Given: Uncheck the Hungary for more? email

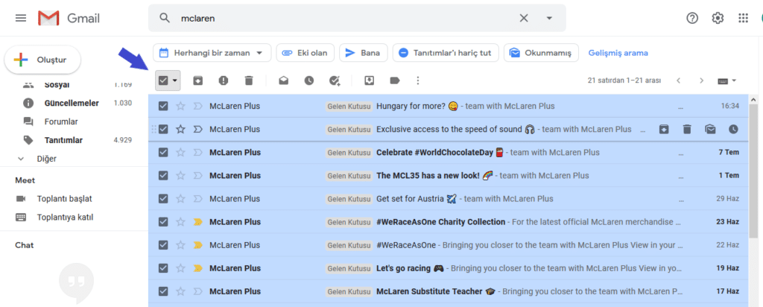Looking at the screenshot, I should click(163, 106).
